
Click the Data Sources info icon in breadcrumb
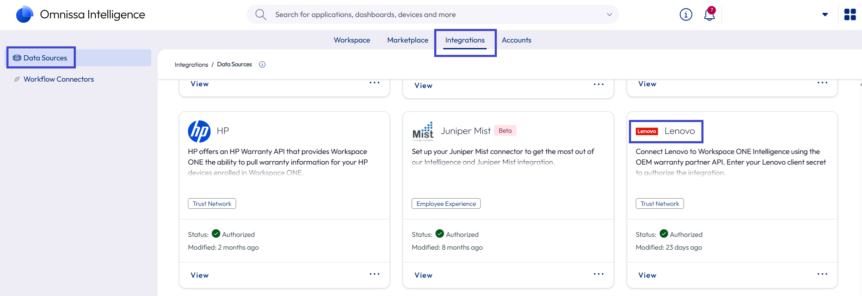[262, 65]
